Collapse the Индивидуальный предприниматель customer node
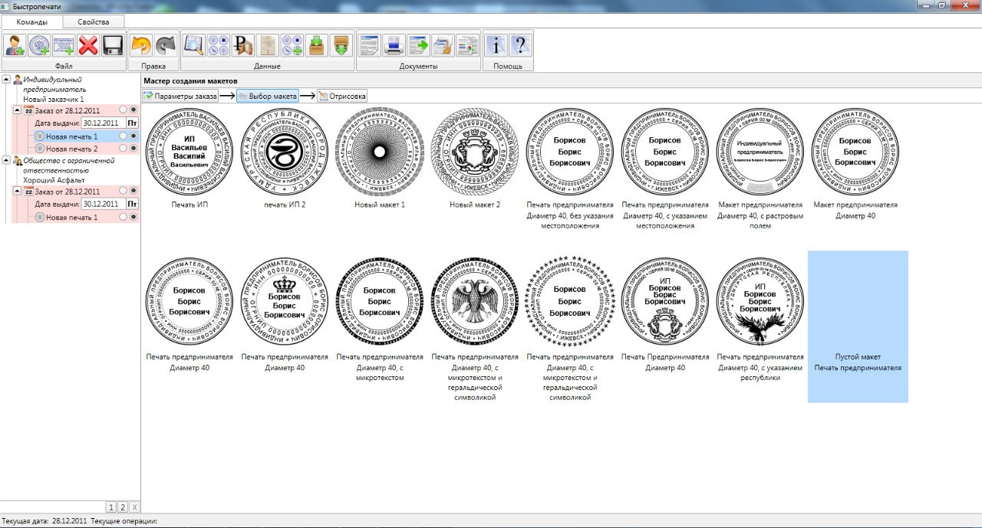This screenshot has height=528, width=982. [6, 79]
